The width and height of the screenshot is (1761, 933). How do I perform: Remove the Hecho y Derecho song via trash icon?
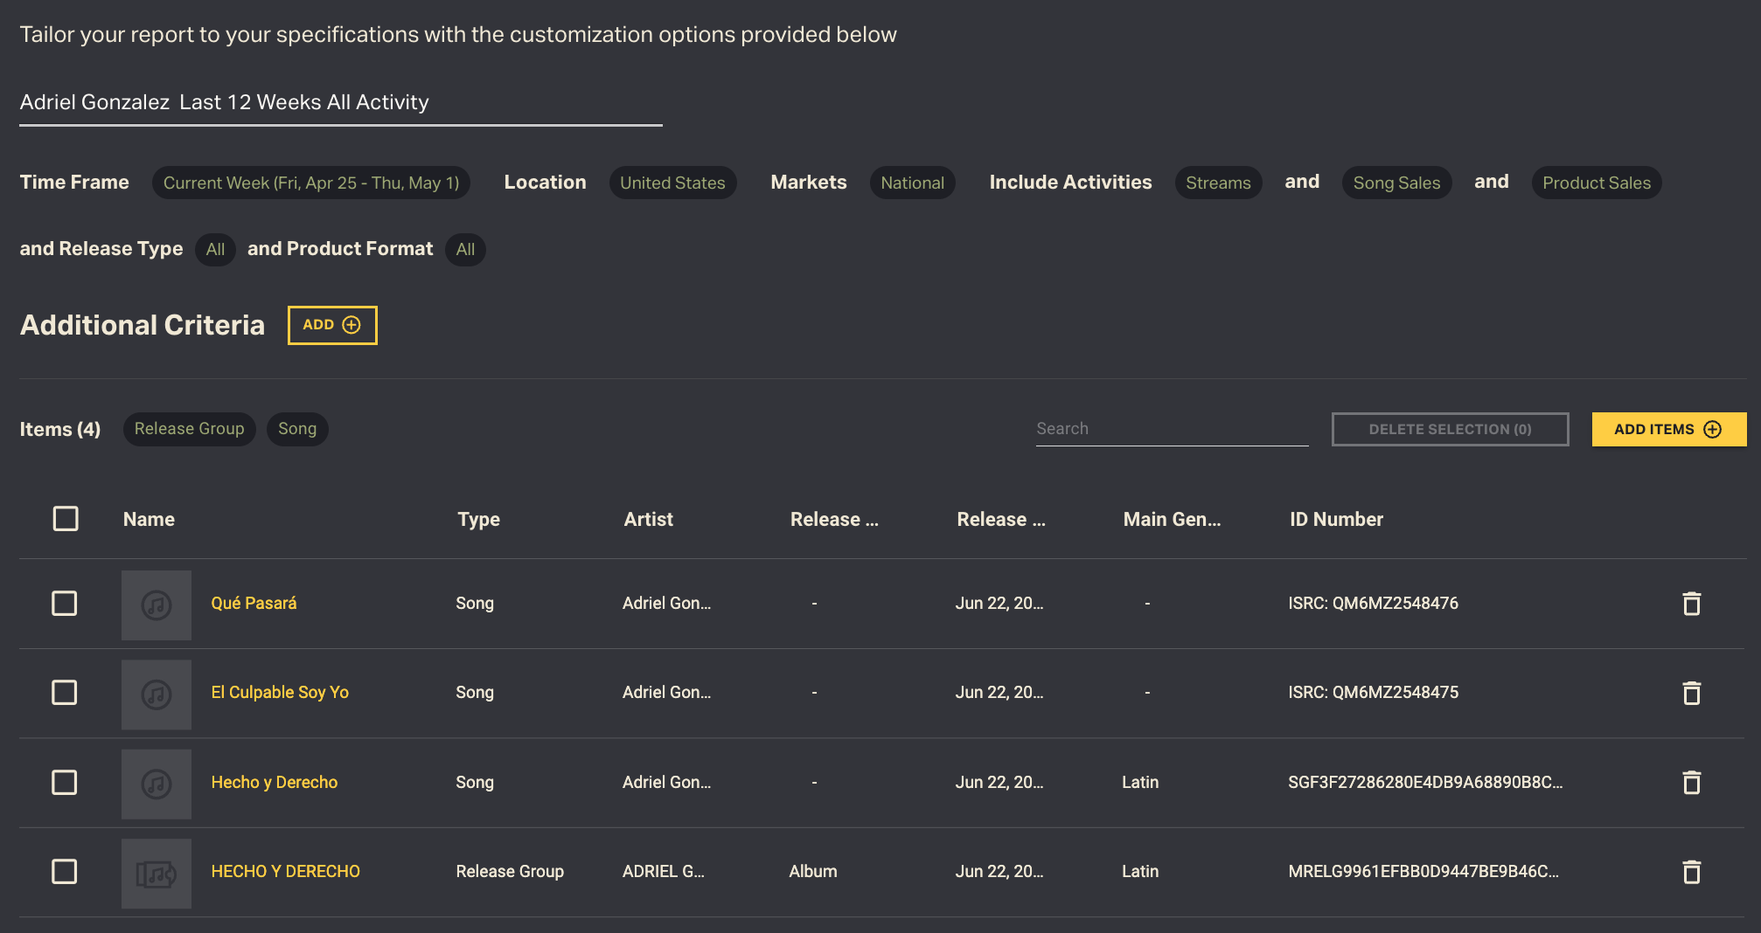[x=1691, y=783]
